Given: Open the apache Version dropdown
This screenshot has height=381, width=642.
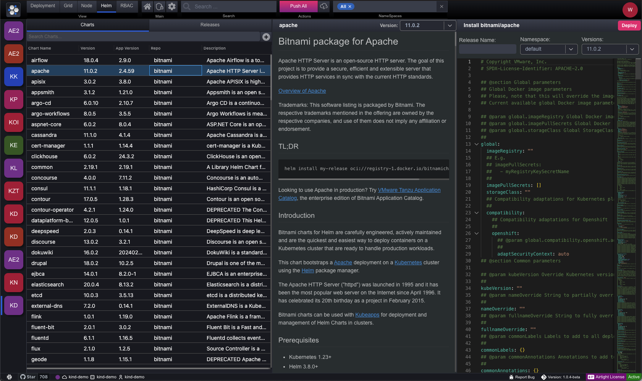Looking at the screenshot, I should 450,26.
